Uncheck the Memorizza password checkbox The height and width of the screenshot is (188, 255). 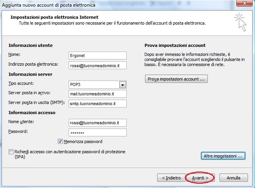click(x=60, y=141)
